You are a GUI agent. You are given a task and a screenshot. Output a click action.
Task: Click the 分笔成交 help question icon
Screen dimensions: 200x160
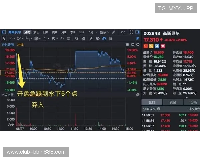[x=159, y=109]
